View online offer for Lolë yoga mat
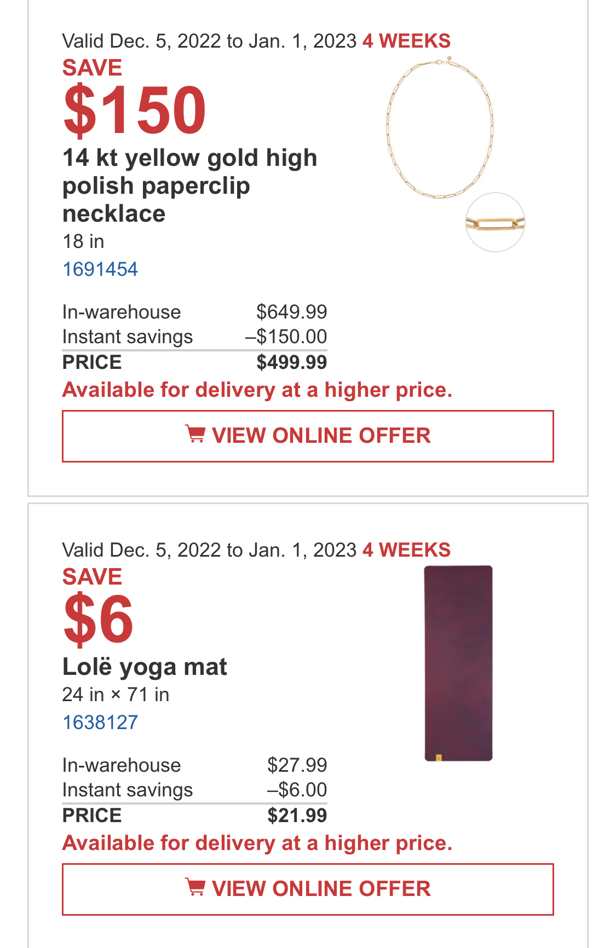616x948 pixels. [x=308, y=889]
